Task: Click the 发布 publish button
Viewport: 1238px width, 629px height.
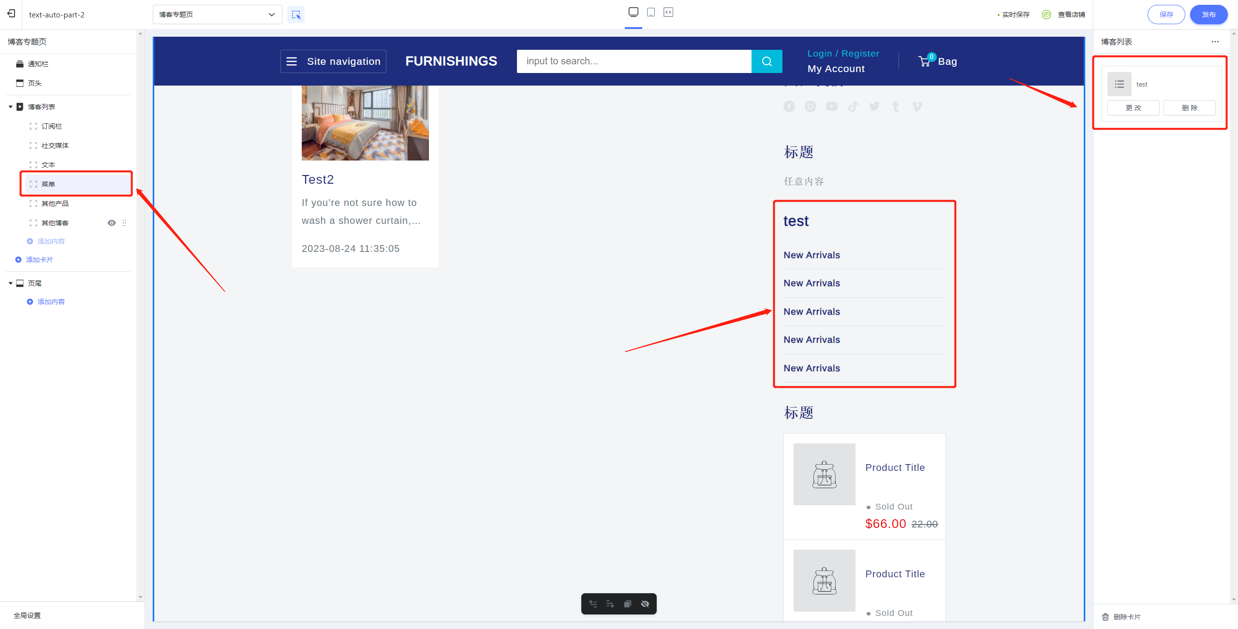Action: click(1208, 15)
